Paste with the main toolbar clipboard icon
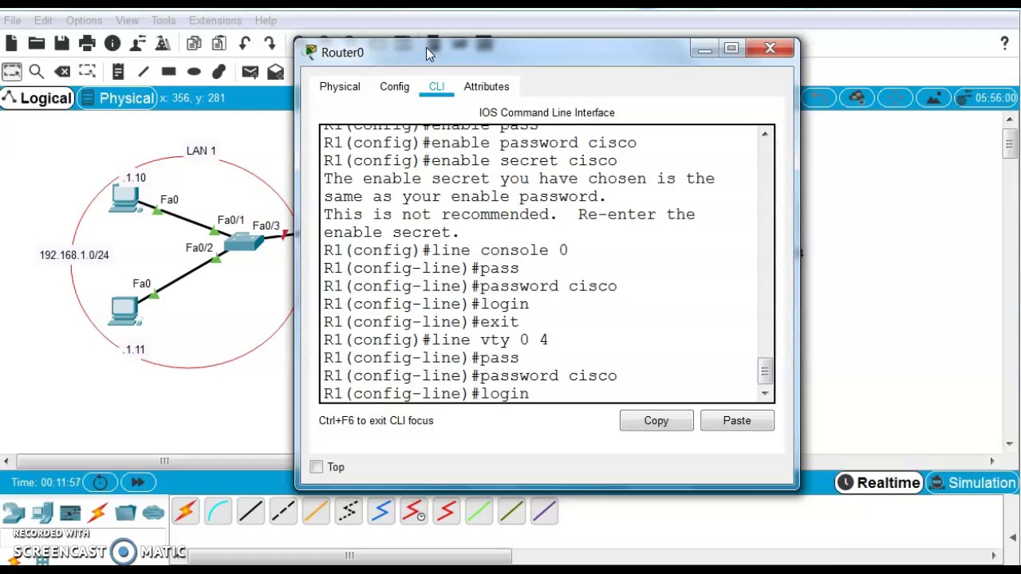Image resolution: width=1021 pixels, height=574 pixels. tap(219, 43)
